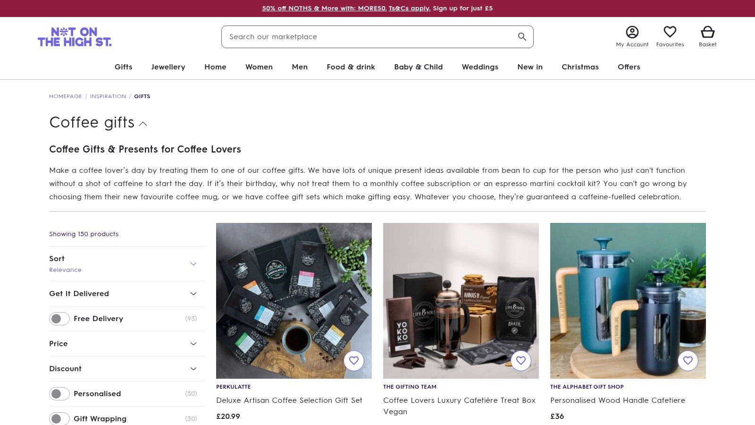The height and width of the screenshot is (425, 755).
Task: Expand the Price filter section
Action: (127, 344)
